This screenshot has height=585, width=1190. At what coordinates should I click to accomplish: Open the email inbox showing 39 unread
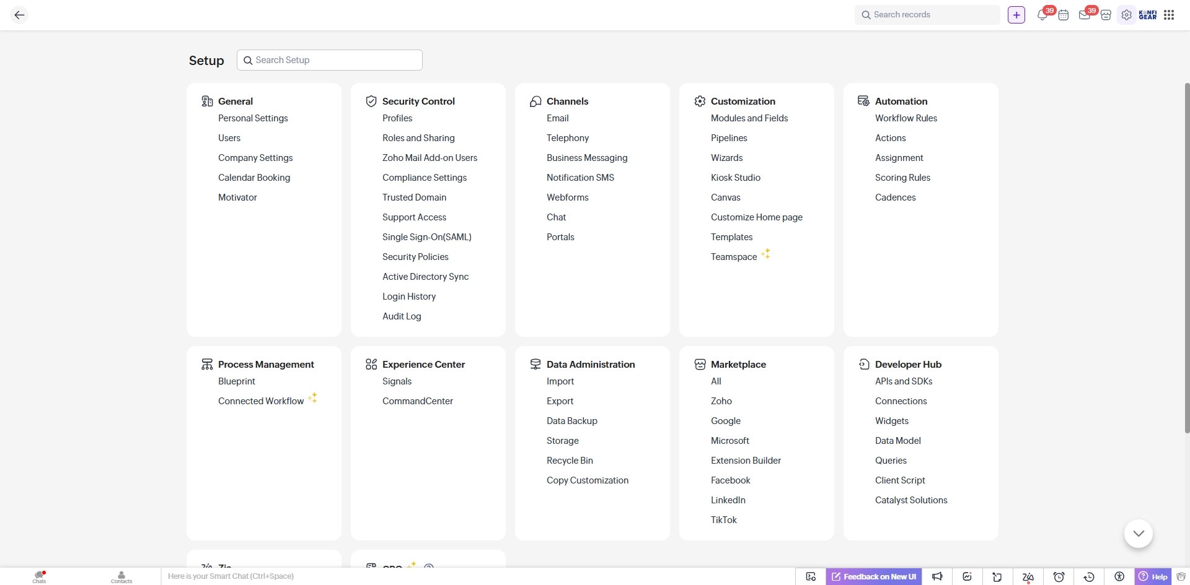[x=1085, y=14]
